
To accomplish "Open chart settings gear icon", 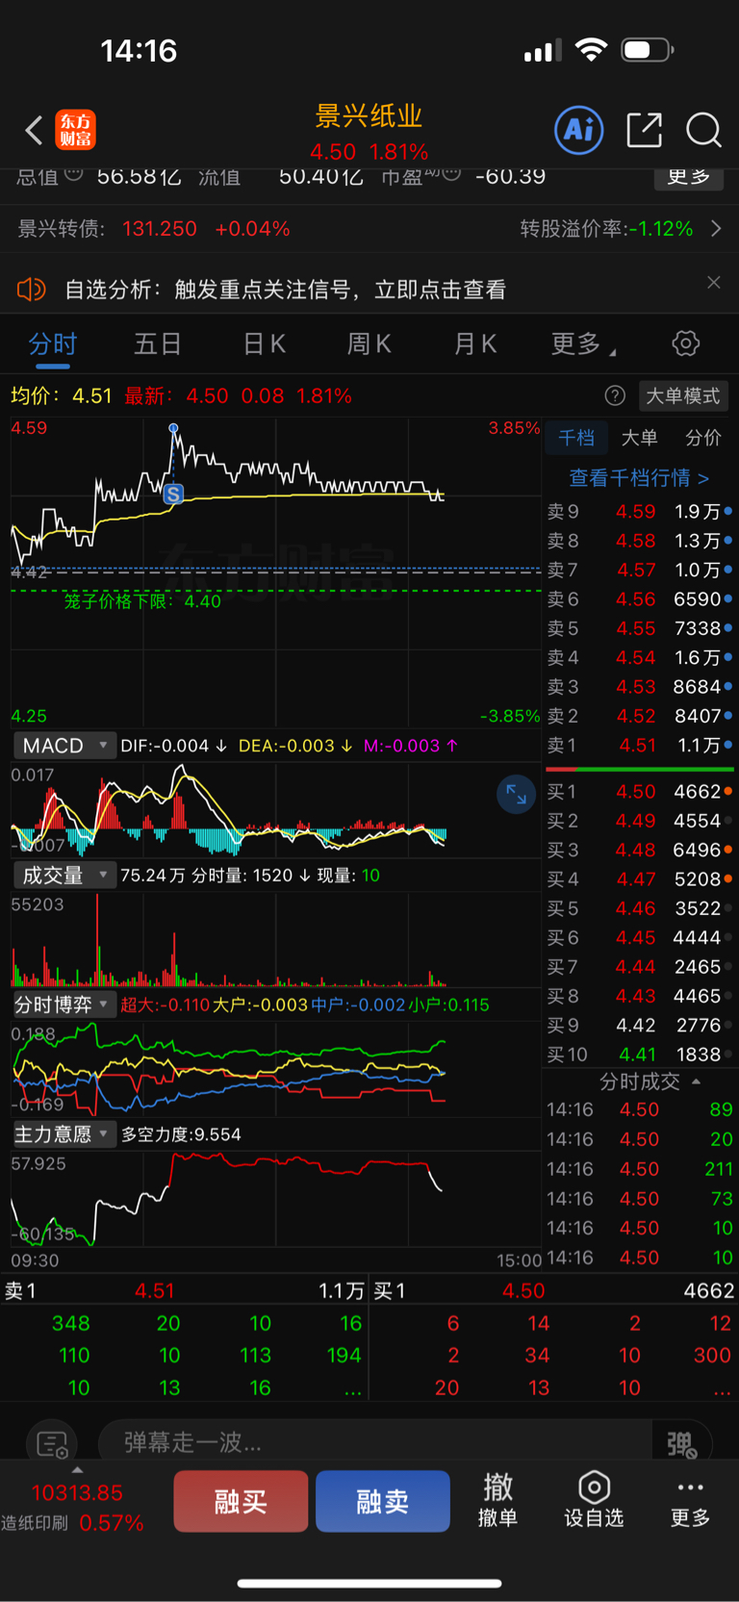I will coord(685,343).
